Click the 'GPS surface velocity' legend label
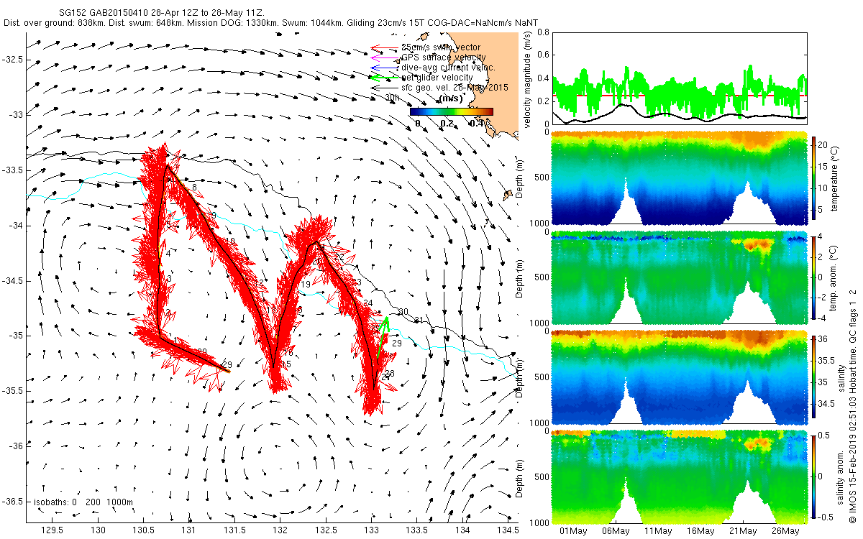This screenshot has width=863, height=539. coord(443,57)
